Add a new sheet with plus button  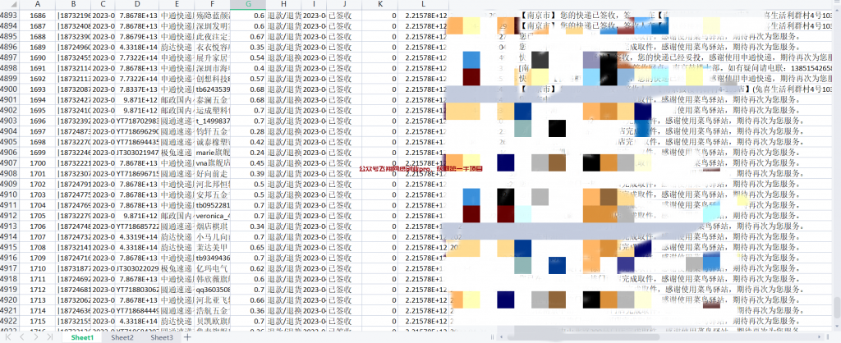(187, 337)
